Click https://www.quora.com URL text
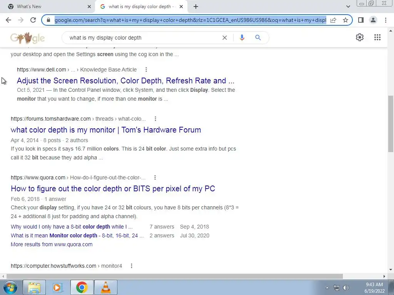The height and width of the screenshot is (295, 394). [x=38, y=177]
